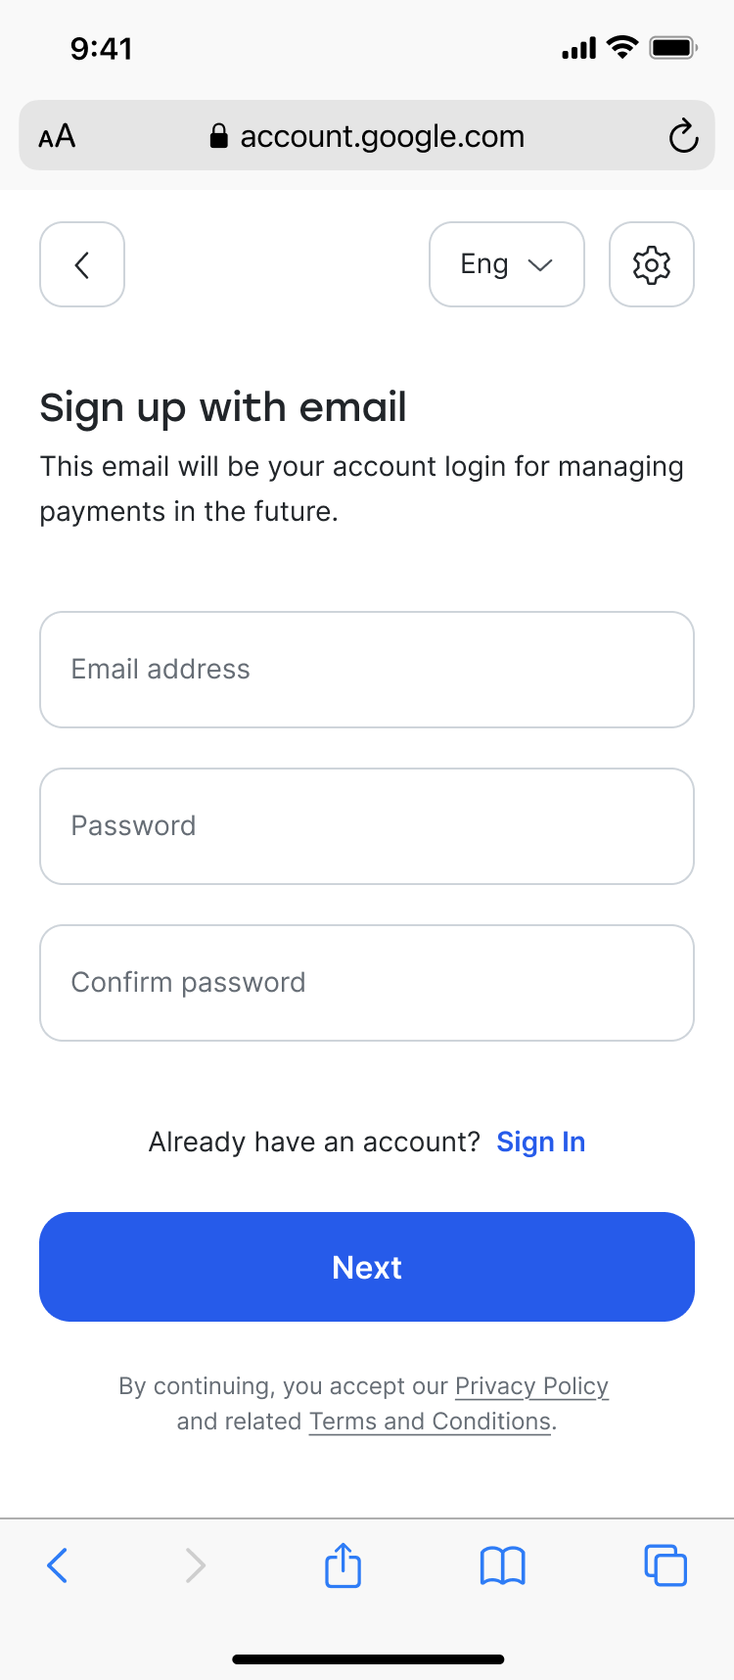
Task: Tap the back chevron button on page
Action: click(x=82, y=264)
